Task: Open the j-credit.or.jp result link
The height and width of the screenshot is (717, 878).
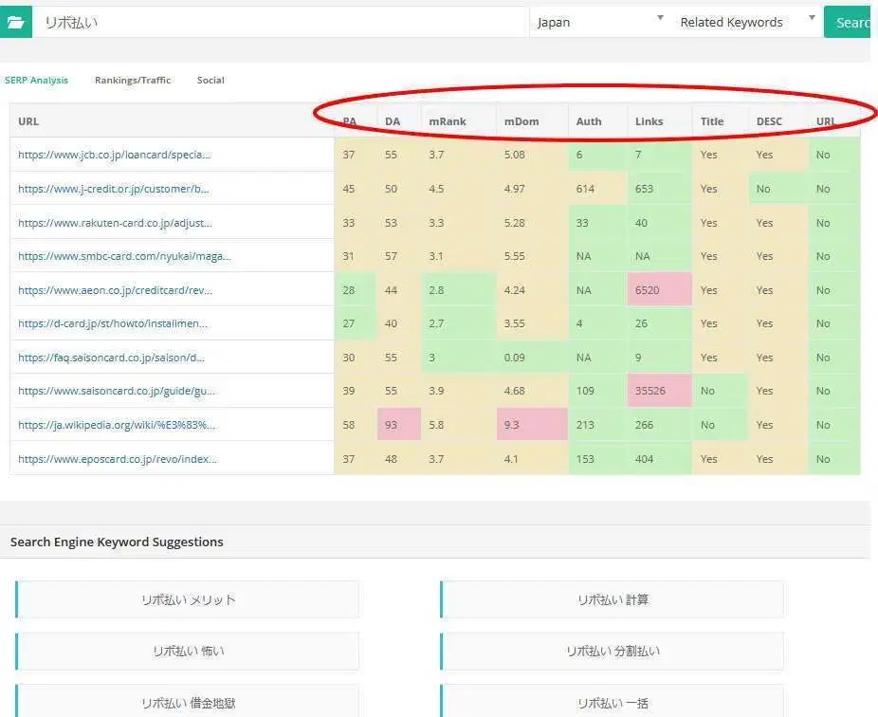Action: click(113, 189)
